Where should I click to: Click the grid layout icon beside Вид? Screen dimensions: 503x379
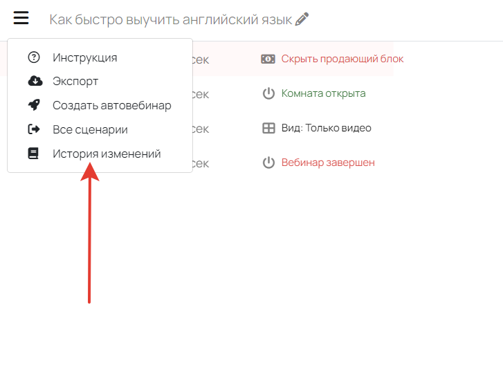tap(268, 128)
